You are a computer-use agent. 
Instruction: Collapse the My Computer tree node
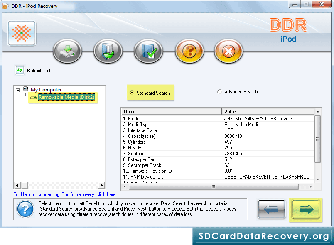coord(18,90)
